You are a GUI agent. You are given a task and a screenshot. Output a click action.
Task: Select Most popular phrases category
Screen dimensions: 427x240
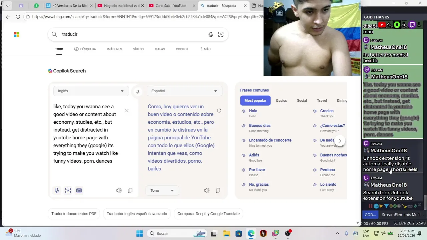[x=255, y=101]
